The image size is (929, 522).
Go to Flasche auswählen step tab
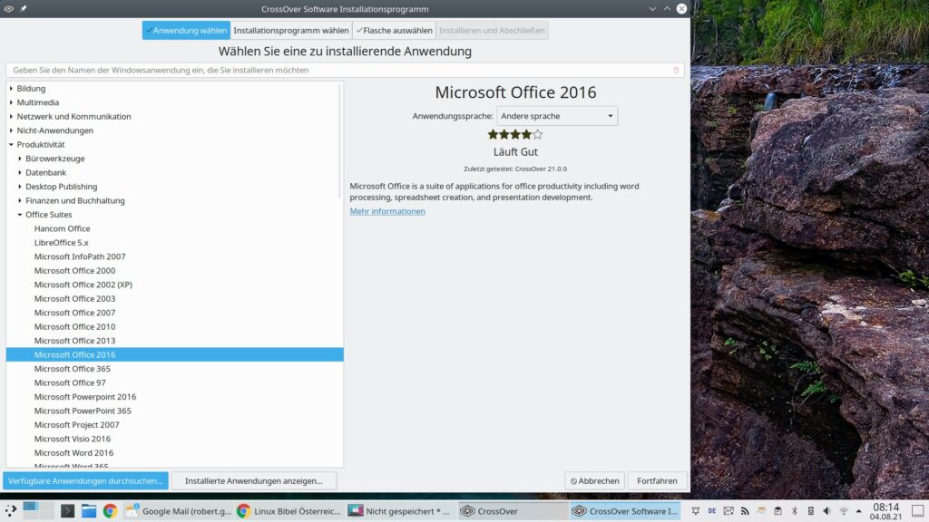(x=394, y=30)
